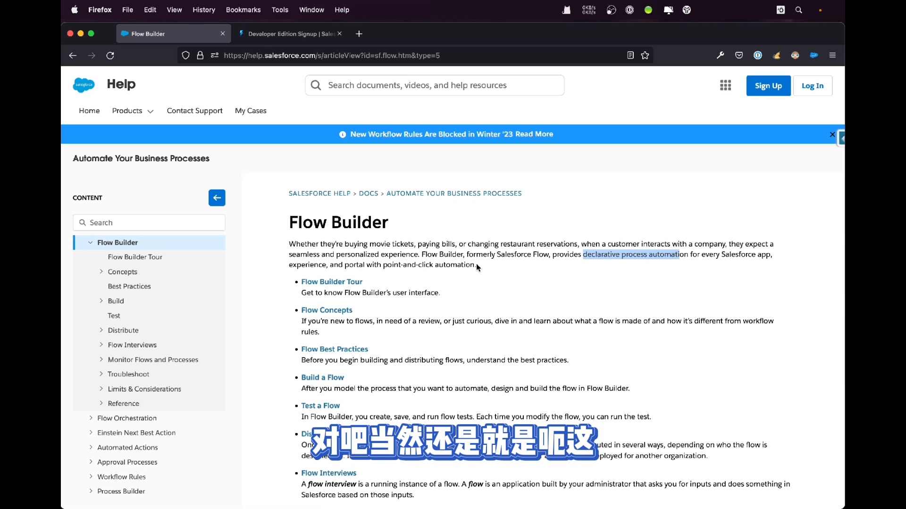The image size is (906, 509).
Task: Click the bookmark/star icon in address bar
Action: click(x=645, y=55)
